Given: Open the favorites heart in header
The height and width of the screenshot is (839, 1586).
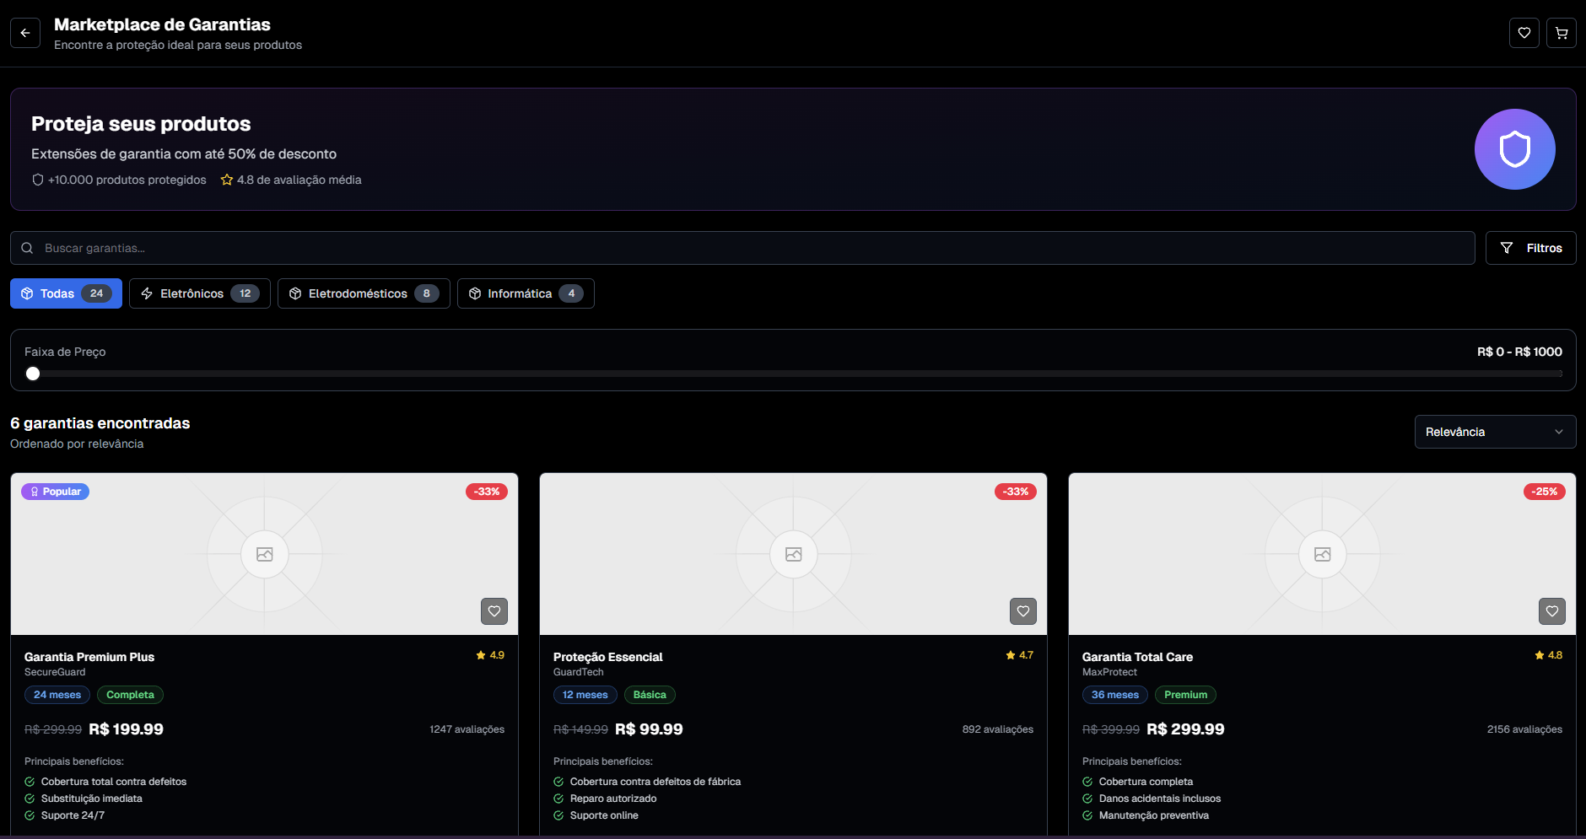Looking at the screenshot, I should click(x=1524, y=33).
